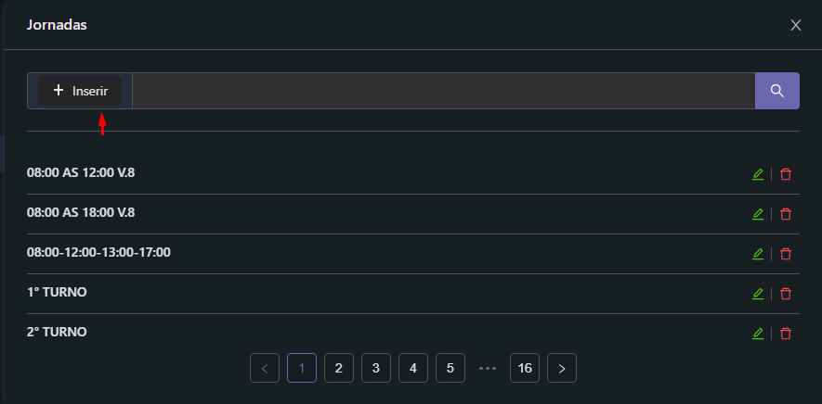Delete the 1° TURNO entry
The width and height of the screenshot is (822, 404).
[x=786, y=294]
